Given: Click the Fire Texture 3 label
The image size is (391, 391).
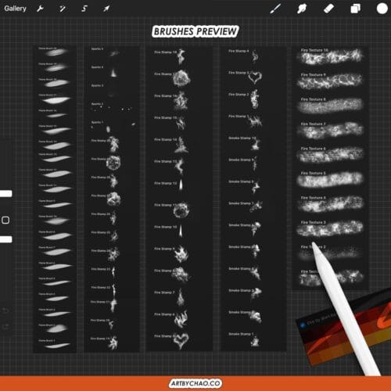Looking at the screenshot, I should pos(313,222).
